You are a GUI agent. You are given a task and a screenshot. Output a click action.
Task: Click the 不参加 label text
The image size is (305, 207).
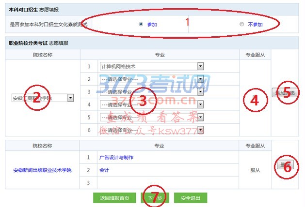[x=255, y=25]
